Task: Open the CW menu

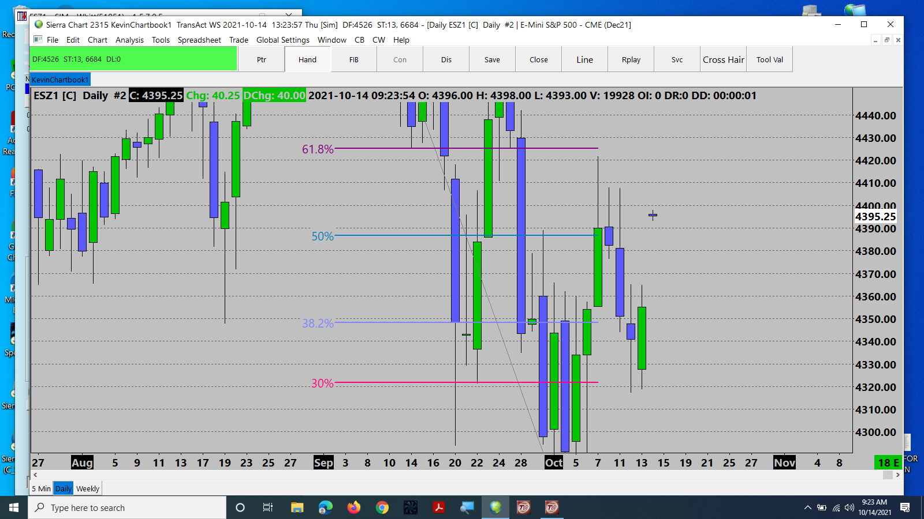Action: 379,40
